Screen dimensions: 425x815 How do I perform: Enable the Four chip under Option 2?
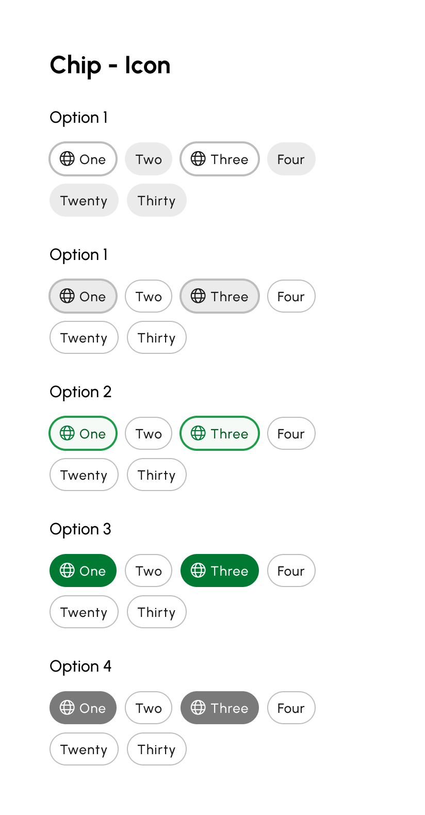pyautogui.click(x=291, y=433)
